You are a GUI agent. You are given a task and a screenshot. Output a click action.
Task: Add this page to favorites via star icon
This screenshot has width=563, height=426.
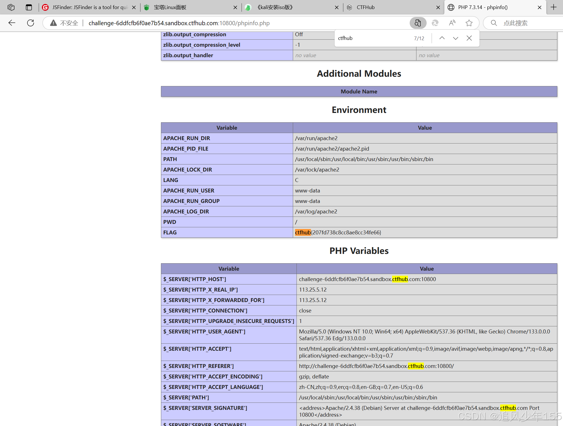(469, 23)
